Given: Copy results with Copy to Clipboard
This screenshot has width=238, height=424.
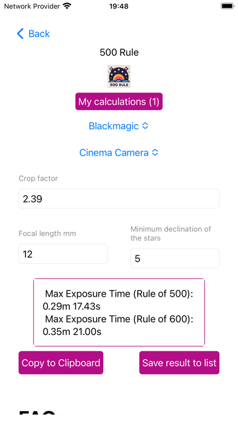Looking at the screenshot, I should (x=61, y=362).
